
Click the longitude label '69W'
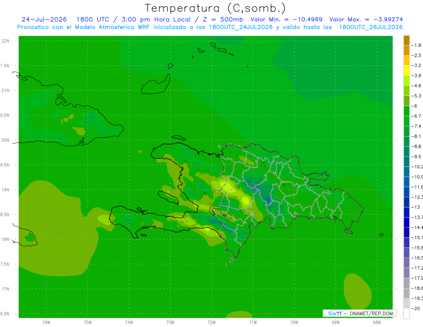[x=336, y=322]
